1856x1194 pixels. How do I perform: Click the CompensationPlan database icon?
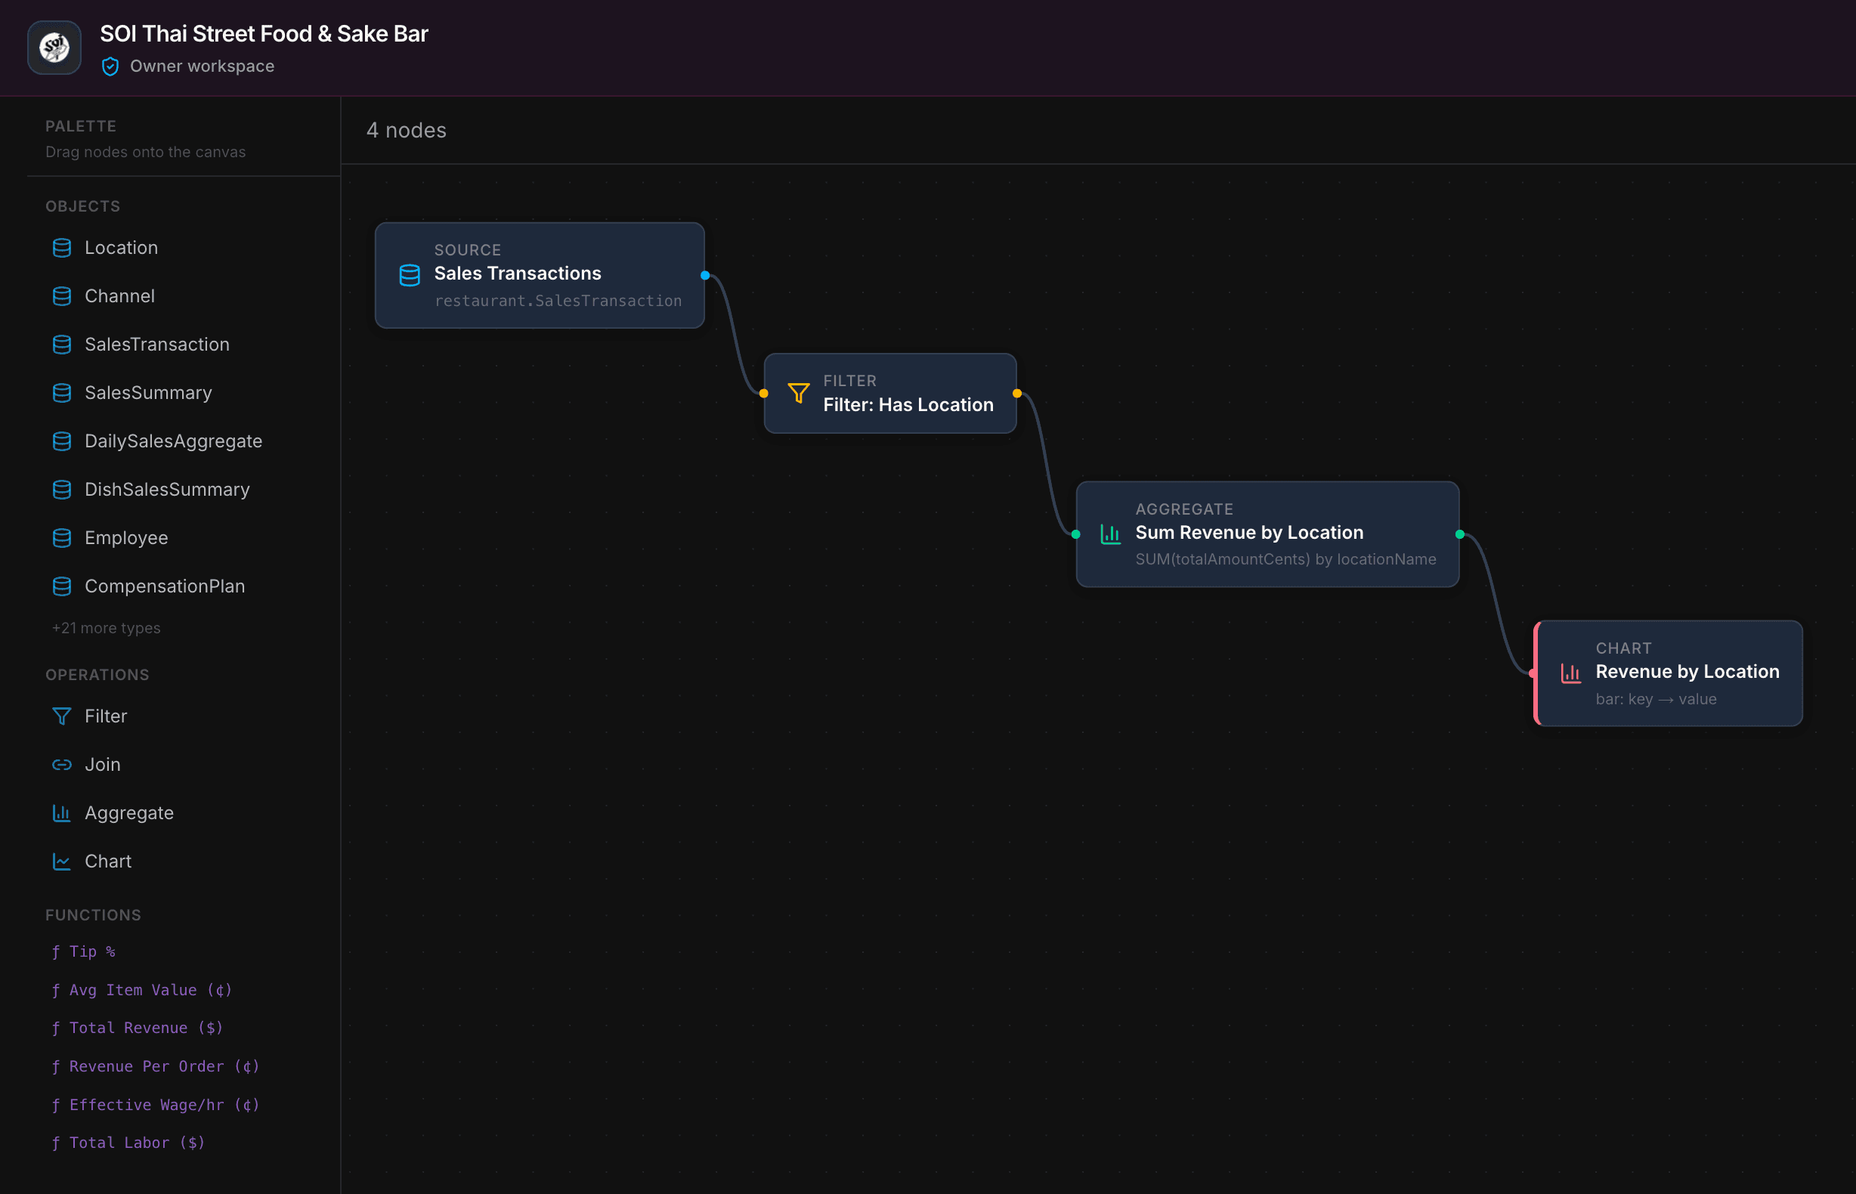(62, 586)
